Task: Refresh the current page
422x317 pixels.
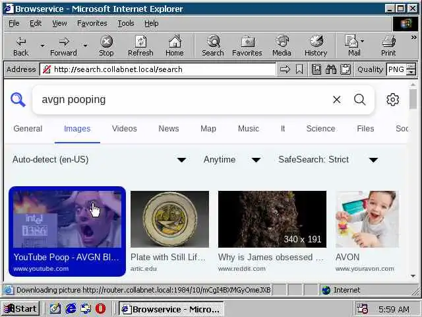Action: click(140, 46)
